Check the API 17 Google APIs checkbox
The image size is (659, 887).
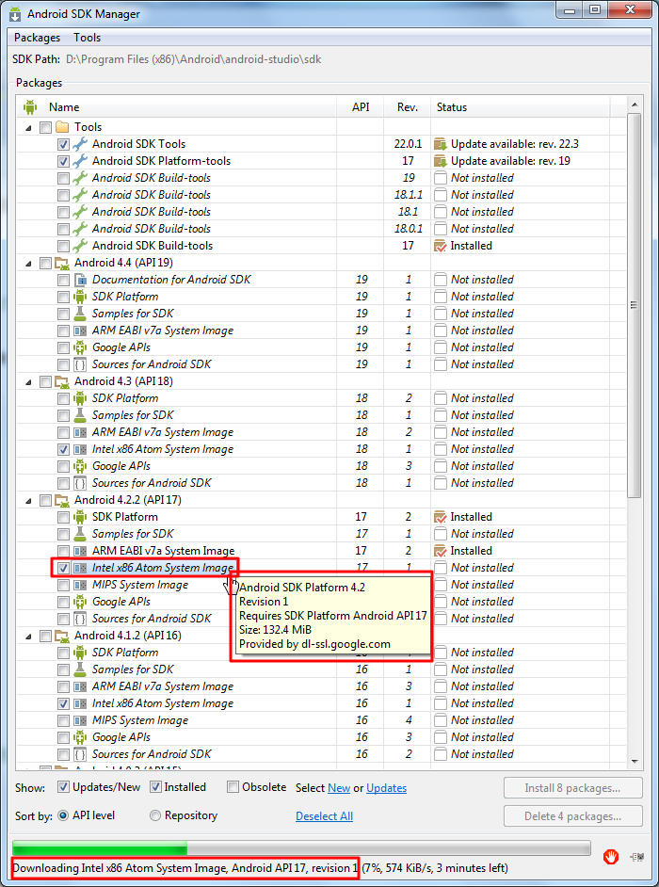pyautogui.click(x=63, y=603)
